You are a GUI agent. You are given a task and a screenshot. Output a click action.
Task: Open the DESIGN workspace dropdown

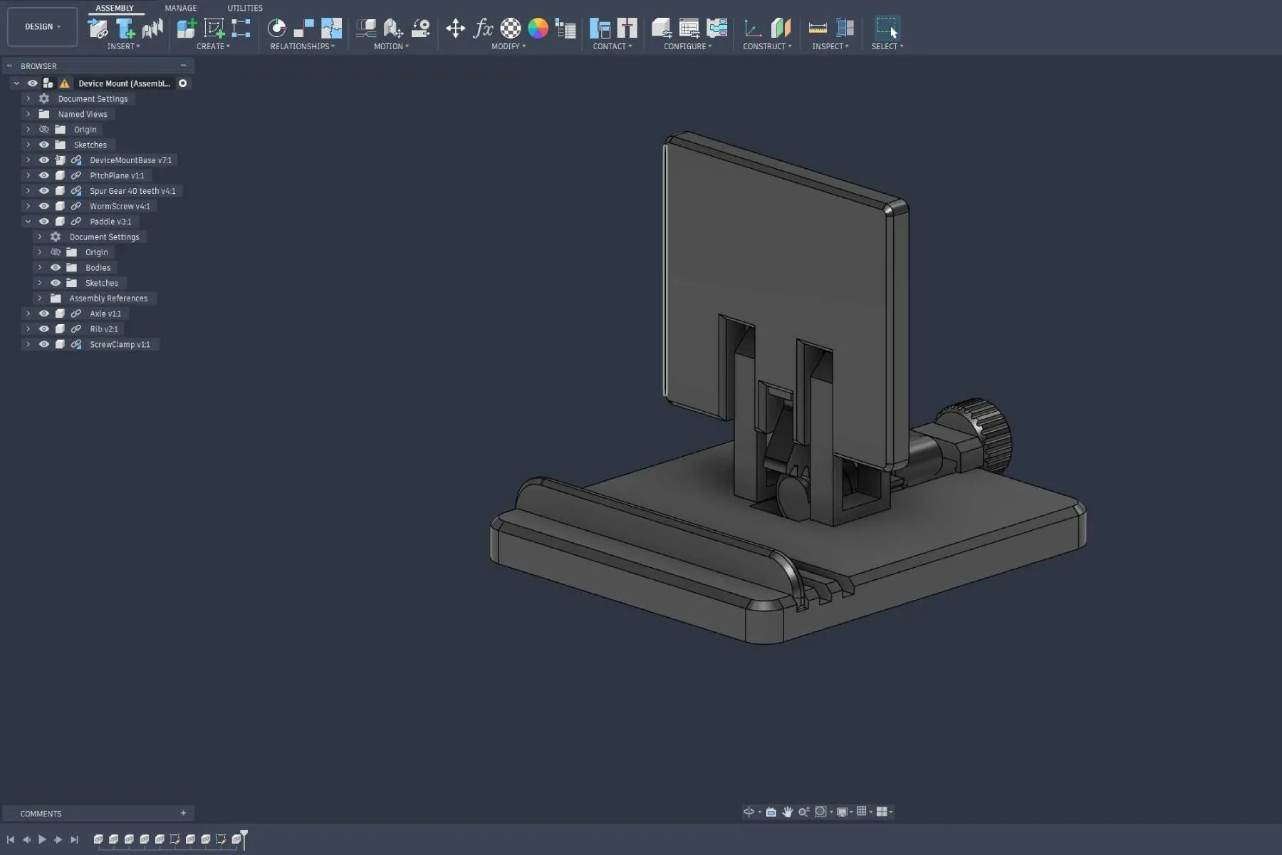pyautogui.click(x=43, y=27)
